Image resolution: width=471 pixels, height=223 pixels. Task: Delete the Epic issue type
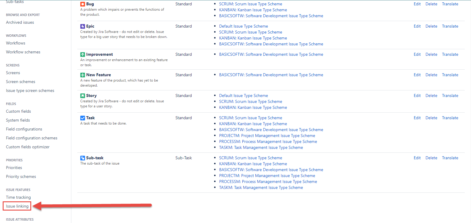click(431, 26)
